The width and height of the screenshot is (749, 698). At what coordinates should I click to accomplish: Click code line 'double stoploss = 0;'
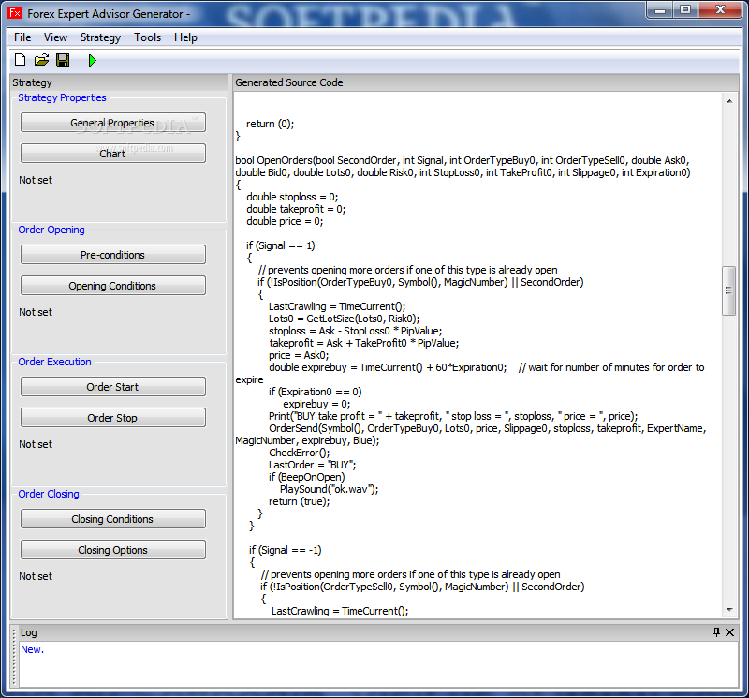(x=292, y=197)
